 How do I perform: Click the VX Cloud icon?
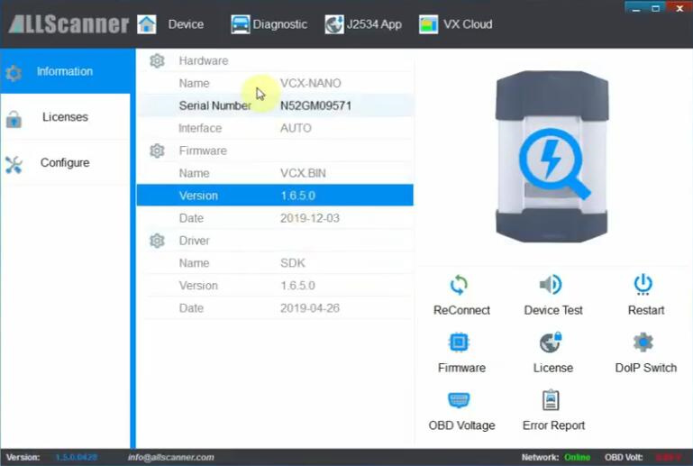pyautogui.click(x=428, y=24)
